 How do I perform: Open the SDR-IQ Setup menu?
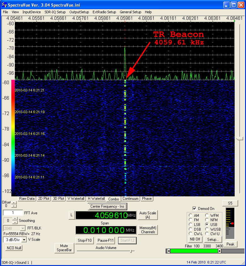pos(55,12)
